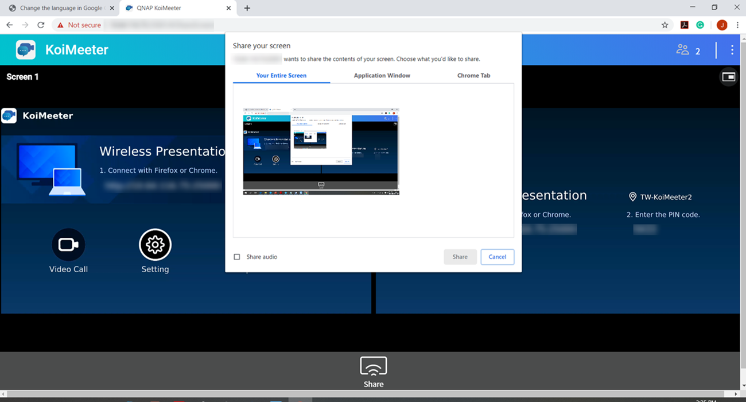Open KoiMeeter three-dot menu in header

732,50
